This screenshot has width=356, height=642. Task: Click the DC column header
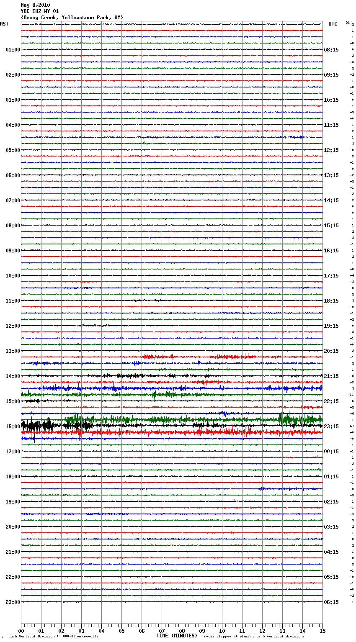[x=348, y=23]
